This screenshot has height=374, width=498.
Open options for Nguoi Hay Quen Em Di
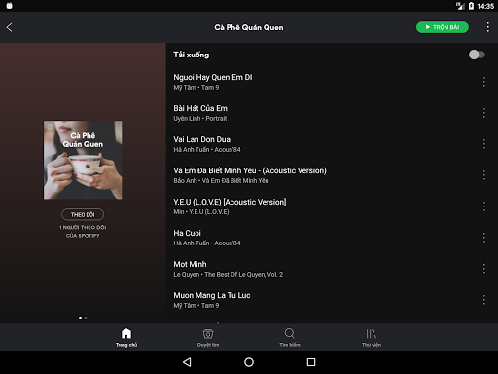tap(484, 82)
